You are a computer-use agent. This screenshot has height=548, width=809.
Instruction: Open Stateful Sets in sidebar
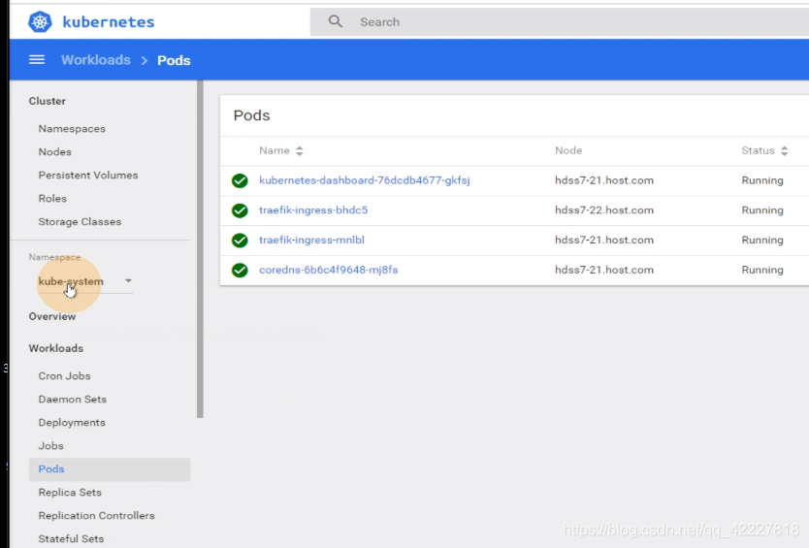click(71, 538)
